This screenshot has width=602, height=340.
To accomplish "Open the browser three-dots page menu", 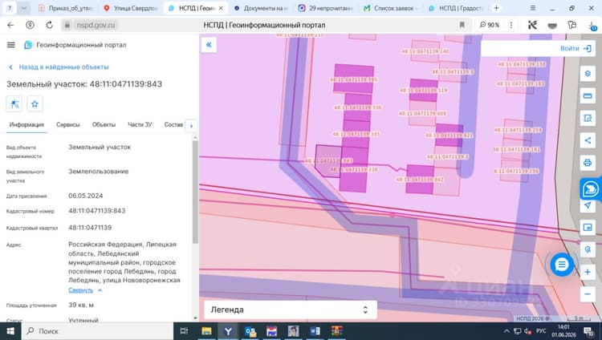I will [x=511, y=25].
